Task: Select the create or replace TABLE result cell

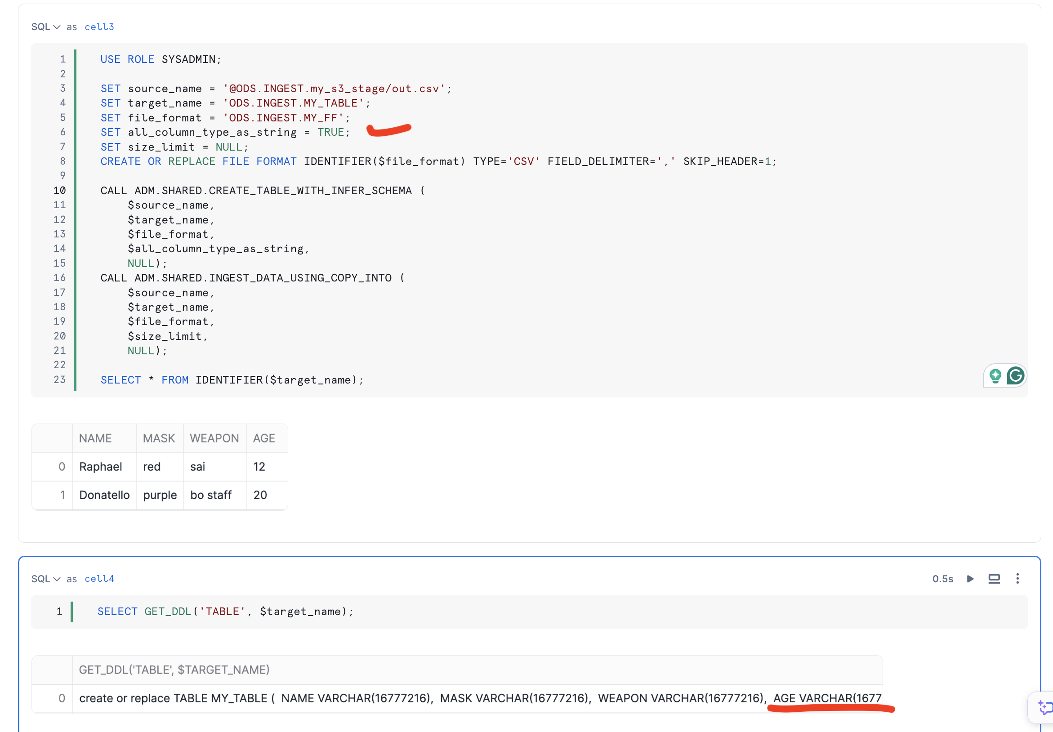Action: coord(477,699)
